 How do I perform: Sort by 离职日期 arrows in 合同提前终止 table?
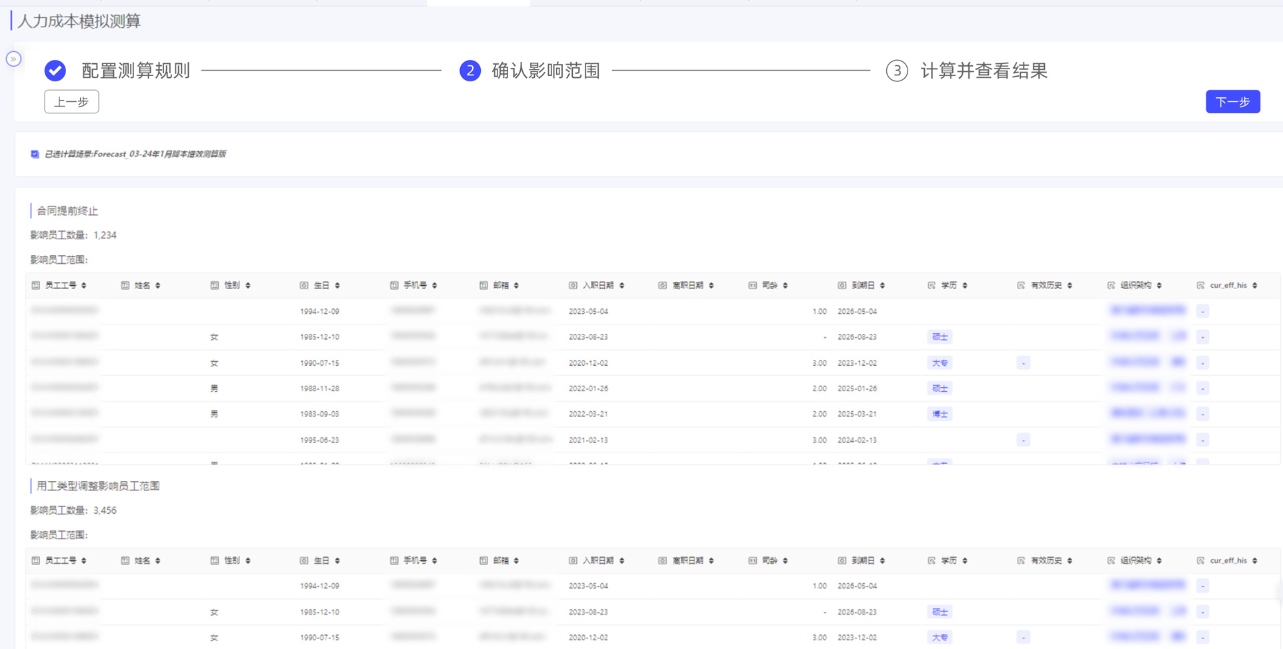point(712,285)
